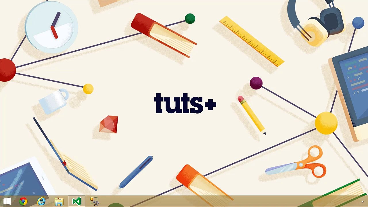Launch Google Chrome from the taskbar

[23, 201]
